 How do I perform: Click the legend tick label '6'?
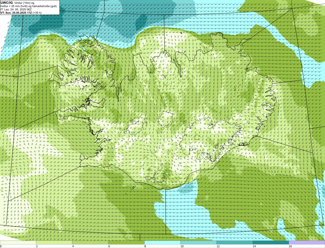109,246
